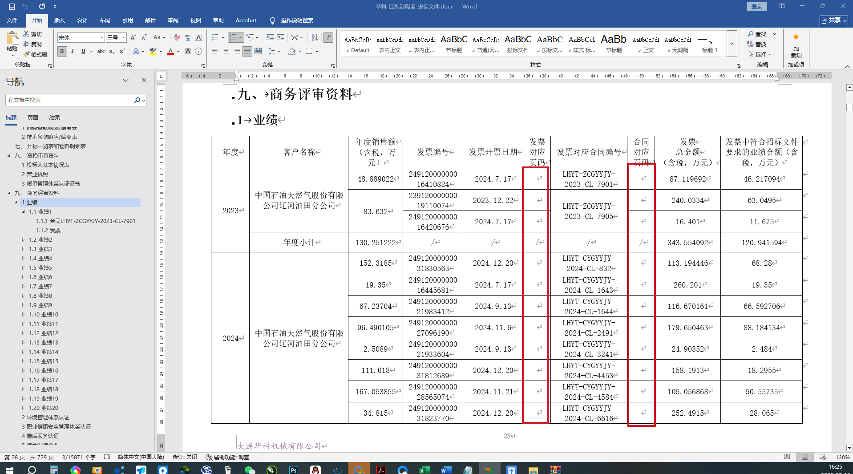Increase font size with the grow-font icon
Image resolution: width=853 pixels, height=474 pixels.
pyautogui.click(x=133, y=38)
